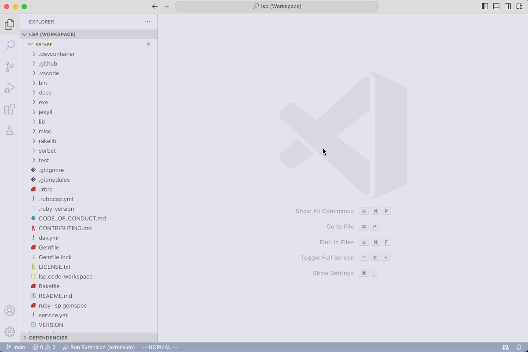Click the Show All Commands hint
This screenshot has width=528, height=352.
coord(325,211)
